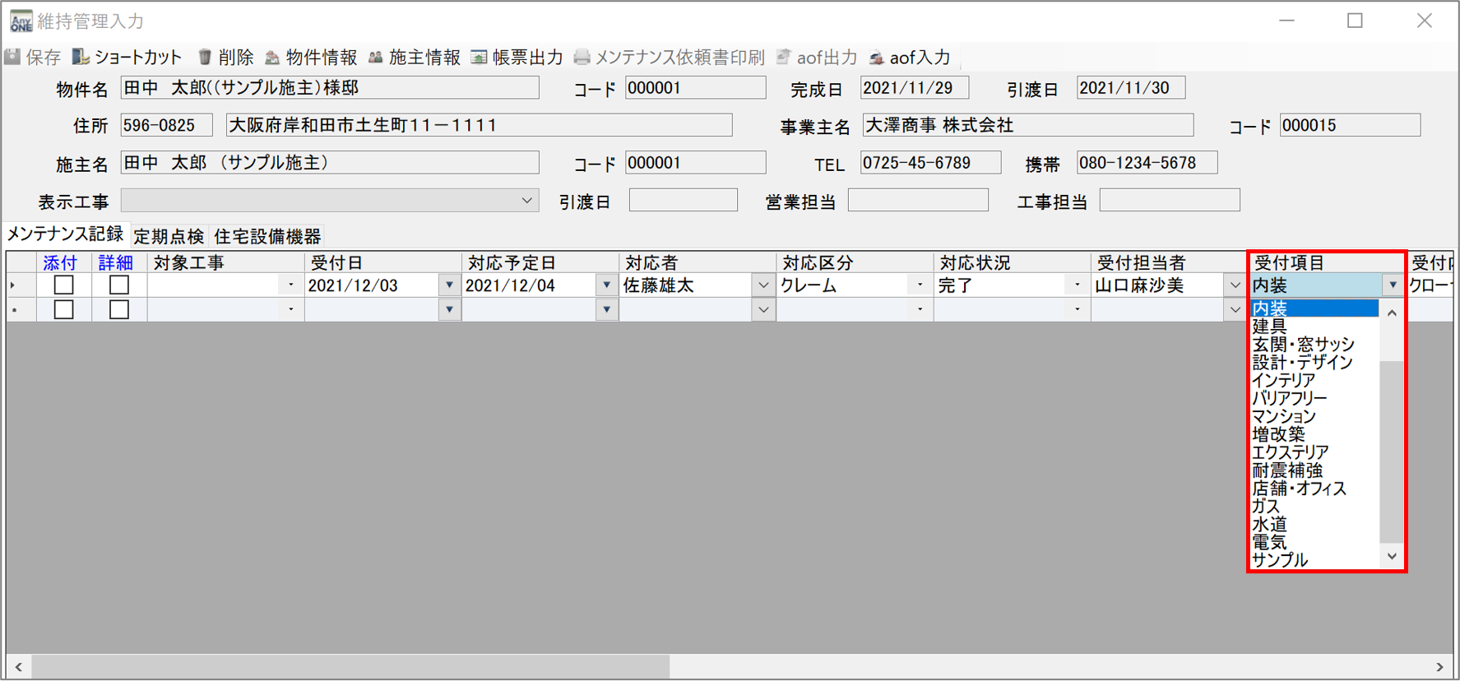The width and height of the screenshot is (1460, 681).
Task: Click the horizontal scrollbar thumb at bottom
Action: pos(350,667)
